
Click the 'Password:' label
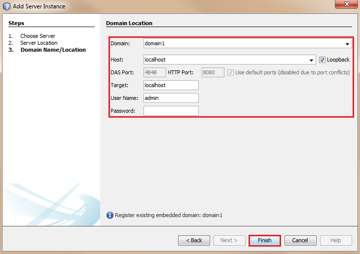pos(123,111)
